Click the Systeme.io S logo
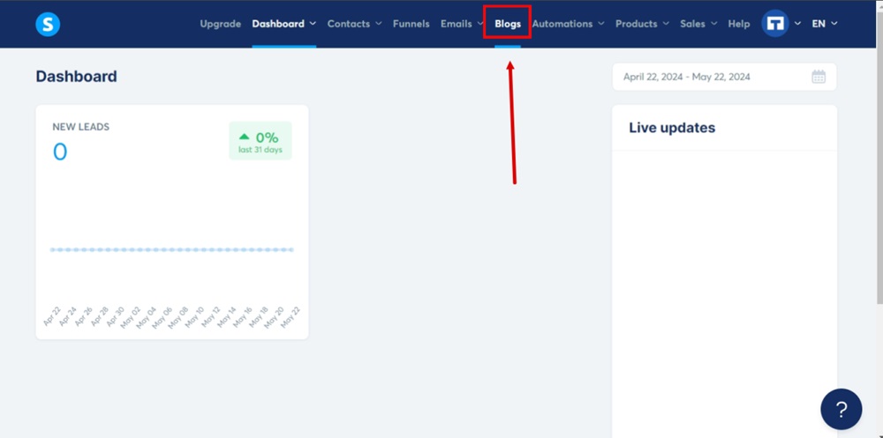Screen dimensions: 883x438 pos(48,24)
